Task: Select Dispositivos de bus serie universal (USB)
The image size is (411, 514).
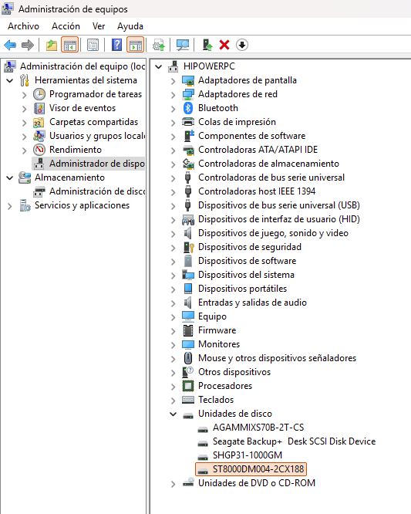Action: 279,205
